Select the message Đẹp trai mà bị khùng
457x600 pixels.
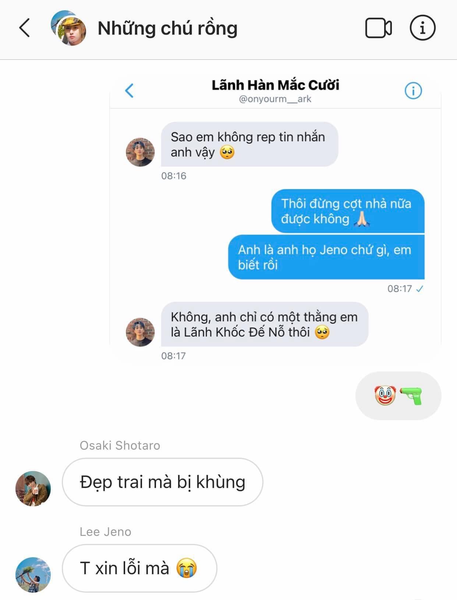coord(163,482)
